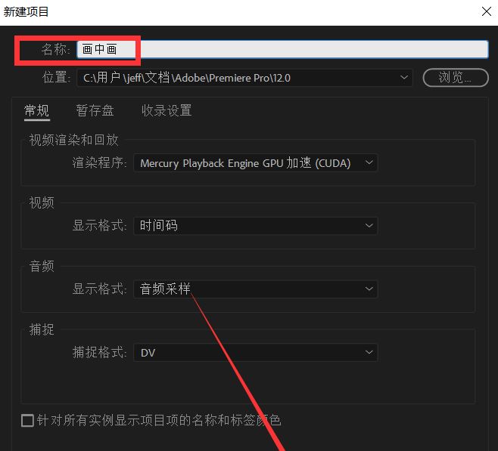This screenshot has height=451, width=498.
Task: Click the 浏览 browse button
Action: (x=456, y=78)
